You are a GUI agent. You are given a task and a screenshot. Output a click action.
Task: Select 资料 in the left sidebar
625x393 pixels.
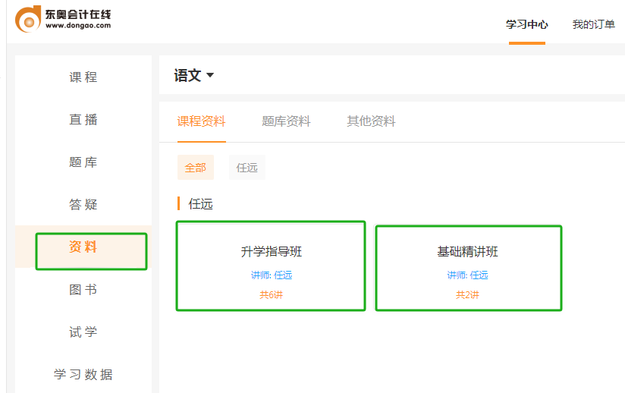[83, 247]
